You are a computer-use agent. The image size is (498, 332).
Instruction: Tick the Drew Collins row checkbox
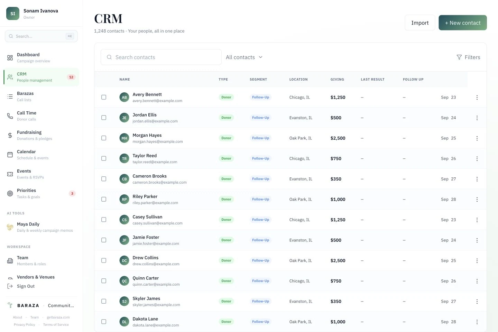click(x=104, y=260)
